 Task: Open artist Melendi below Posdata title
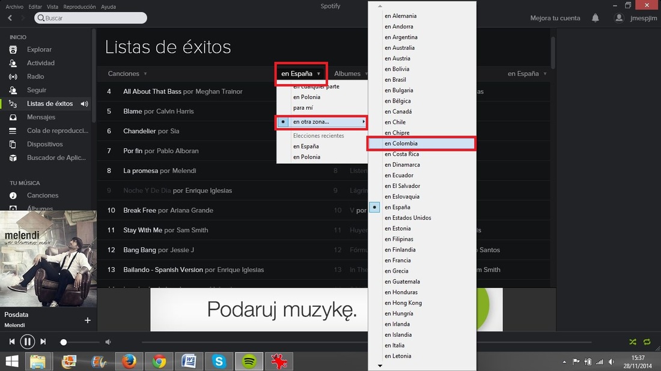14,325
